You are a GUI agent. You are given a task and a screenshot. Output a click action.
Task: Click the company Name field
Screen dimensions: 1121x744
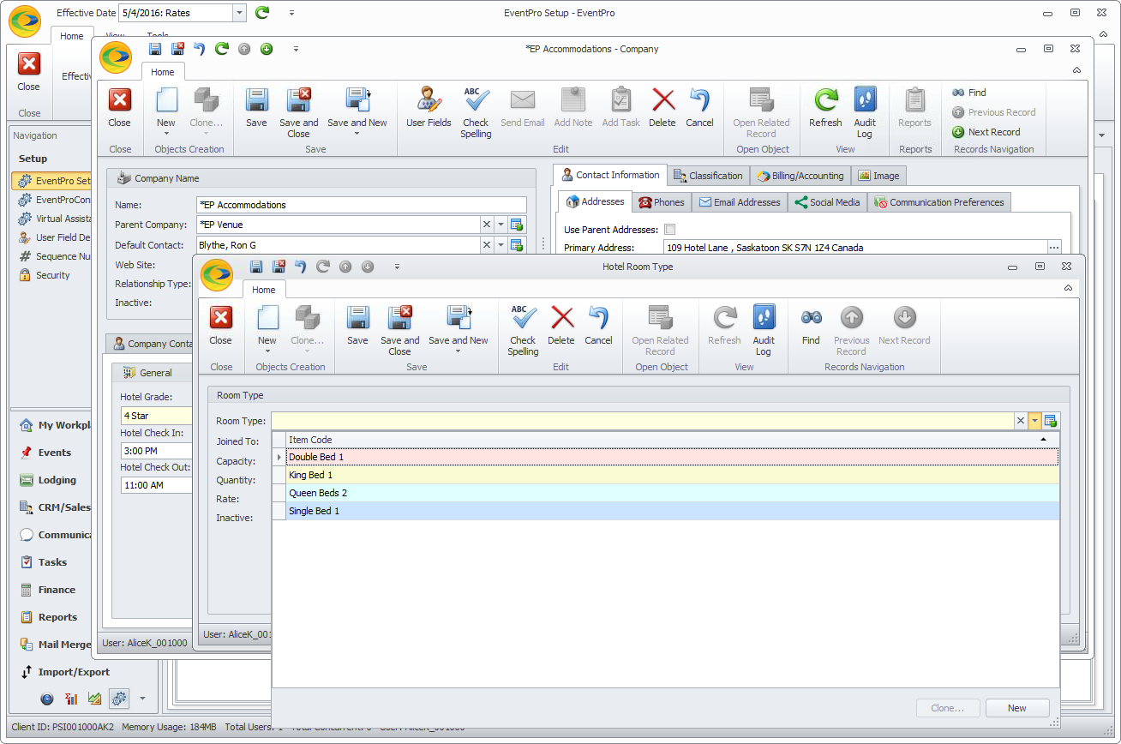(x=361, y=205)
